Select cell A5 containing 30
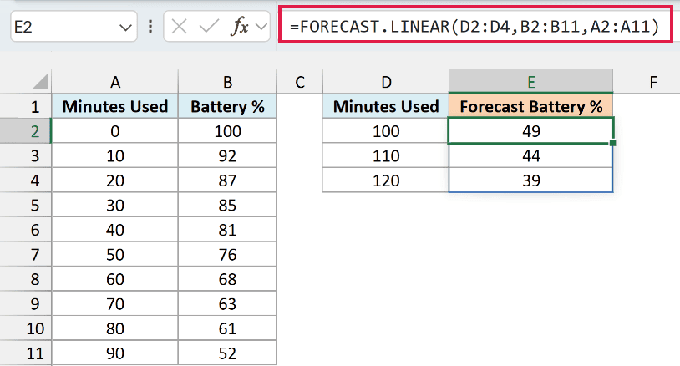680x366 pixels. click(115, 205)
